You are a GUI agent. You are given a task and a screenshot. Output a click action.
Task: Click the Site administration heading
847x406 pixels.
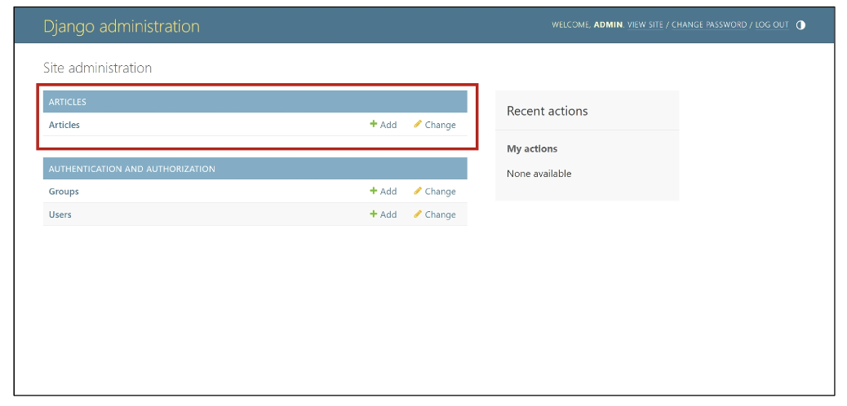point(97,68)
